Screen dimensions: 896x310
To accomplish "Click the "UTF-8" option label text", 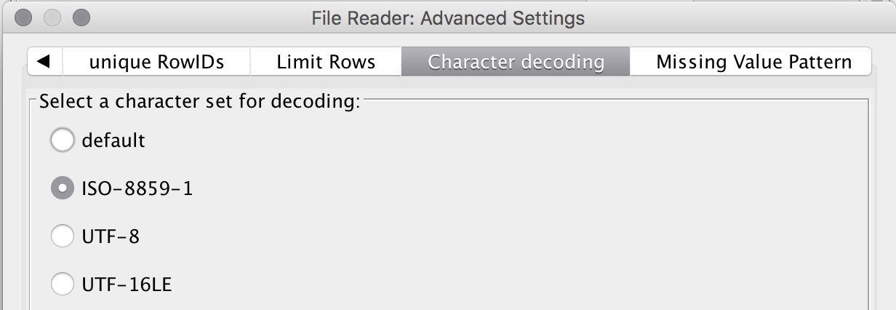I will click(x=111, y=236).
